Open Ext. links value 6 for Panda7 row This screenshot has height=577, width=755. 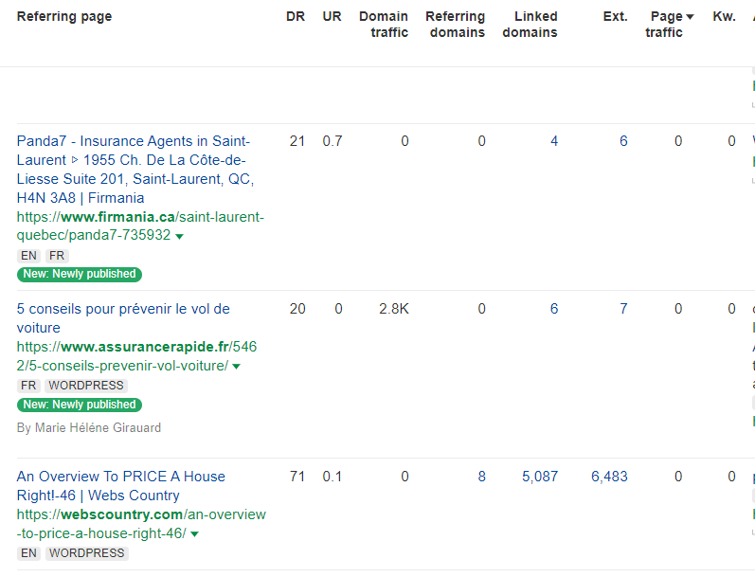pyautogui.click(x=623, y=141)
